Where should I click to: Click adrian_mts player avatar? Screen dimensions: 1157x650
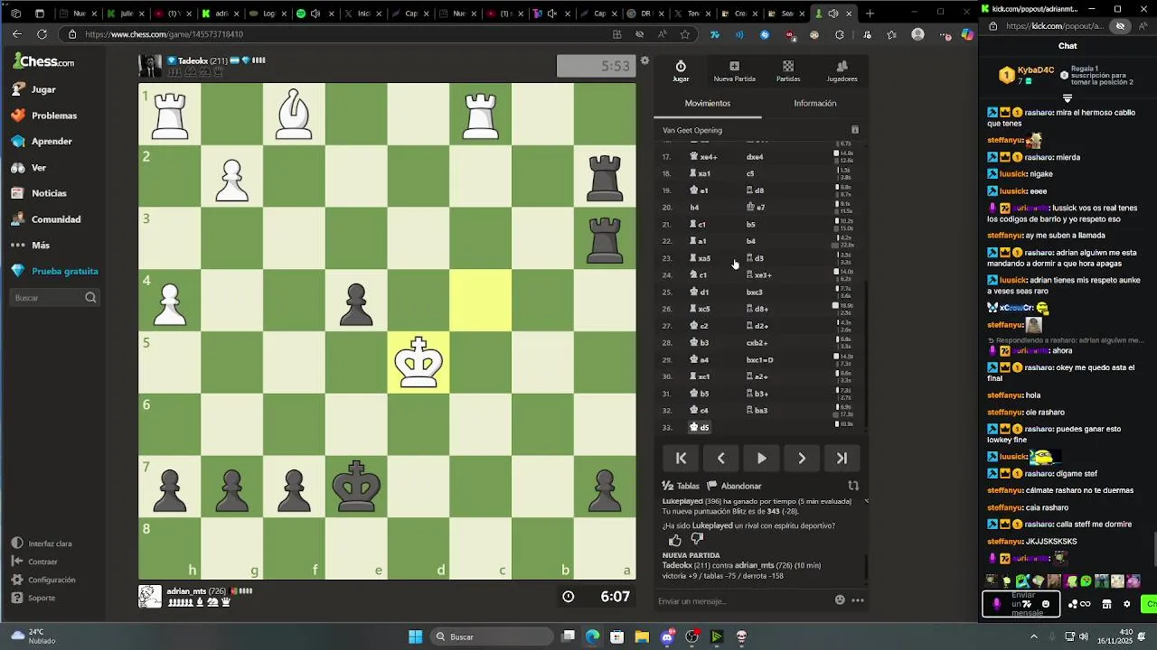(150, 597)
